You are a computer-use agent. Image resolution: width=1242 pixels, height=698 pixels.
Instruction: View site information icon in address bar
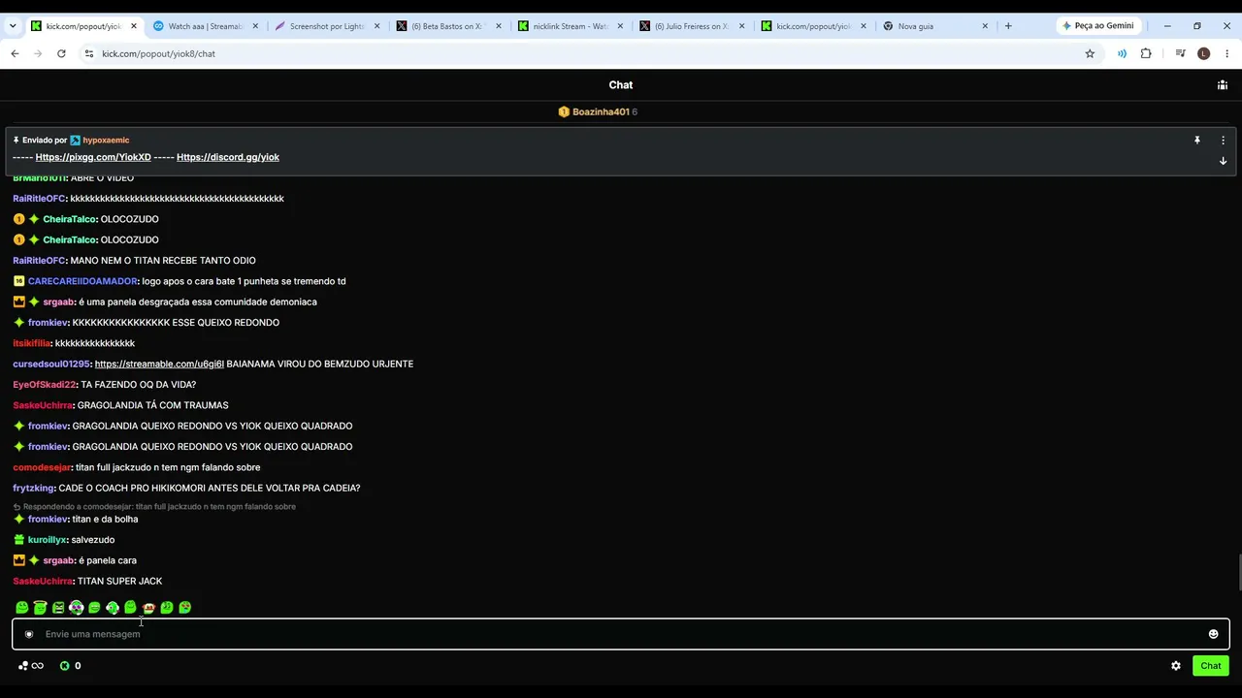tap(89, 53)
